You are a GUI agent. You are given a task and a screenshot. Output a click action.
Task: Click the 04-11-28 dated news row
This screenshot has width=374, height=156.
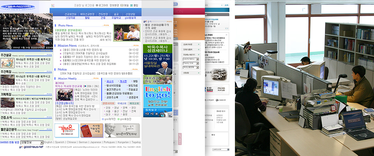pyautogui.click(x=99, y=64)
